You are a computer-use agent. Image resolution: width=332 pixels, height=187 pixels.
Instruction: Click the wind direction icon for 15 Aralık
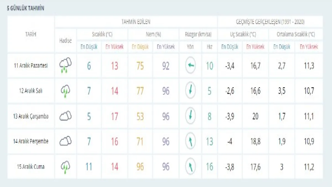coord(190,167)
